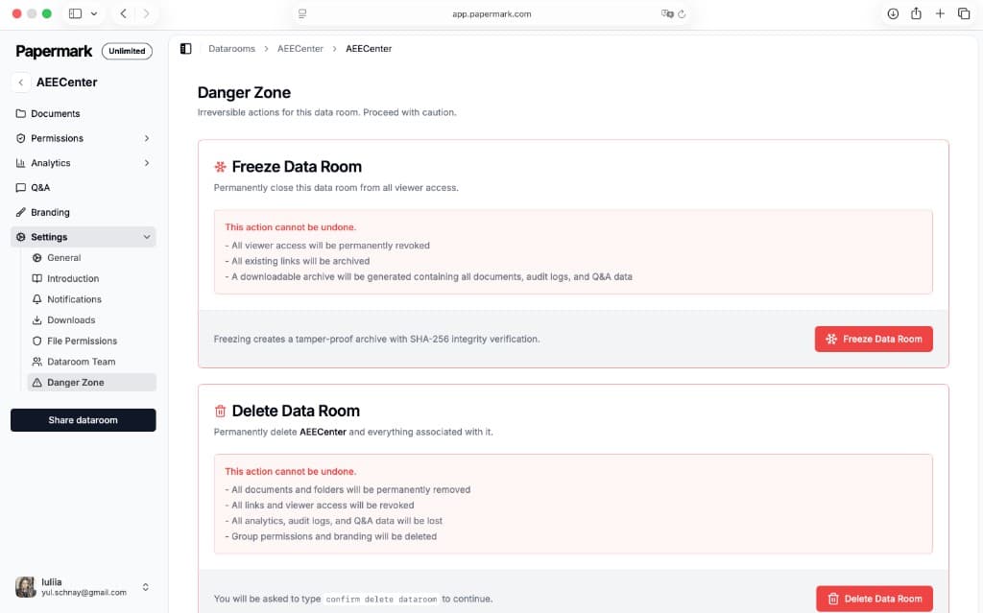The height and width of the screenshot is (613, 983).
Task: Open File Permissions settings
Action: (91, 341)
